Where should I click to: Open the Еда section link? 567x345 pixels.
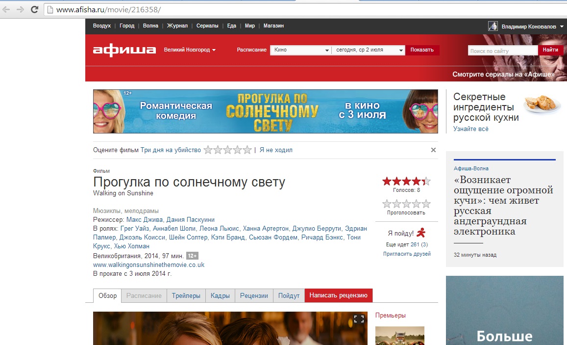pos(231,26)
